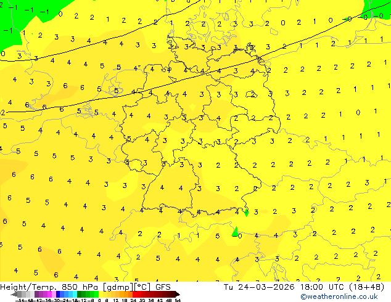Click the right dark arrow of the legend
Image resolution: width=391 pixels, height=302 pixels.
[177, 294]
